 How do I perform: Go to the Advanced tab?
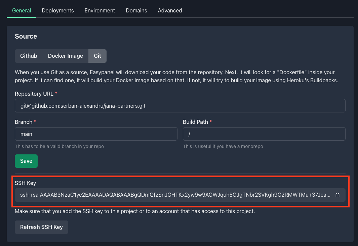[x=170, y=10]
